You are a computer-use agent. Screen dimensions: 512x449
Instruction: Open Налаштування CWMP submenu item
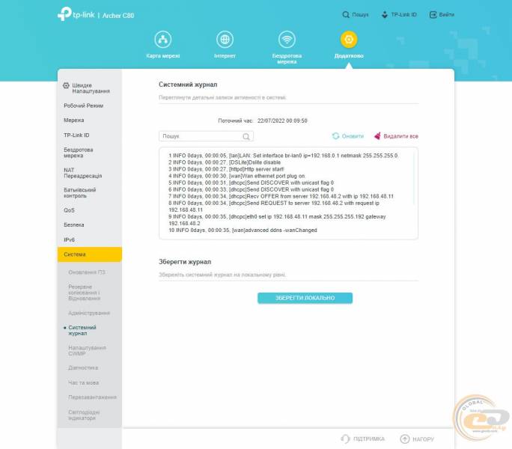(x=87, y=351)
